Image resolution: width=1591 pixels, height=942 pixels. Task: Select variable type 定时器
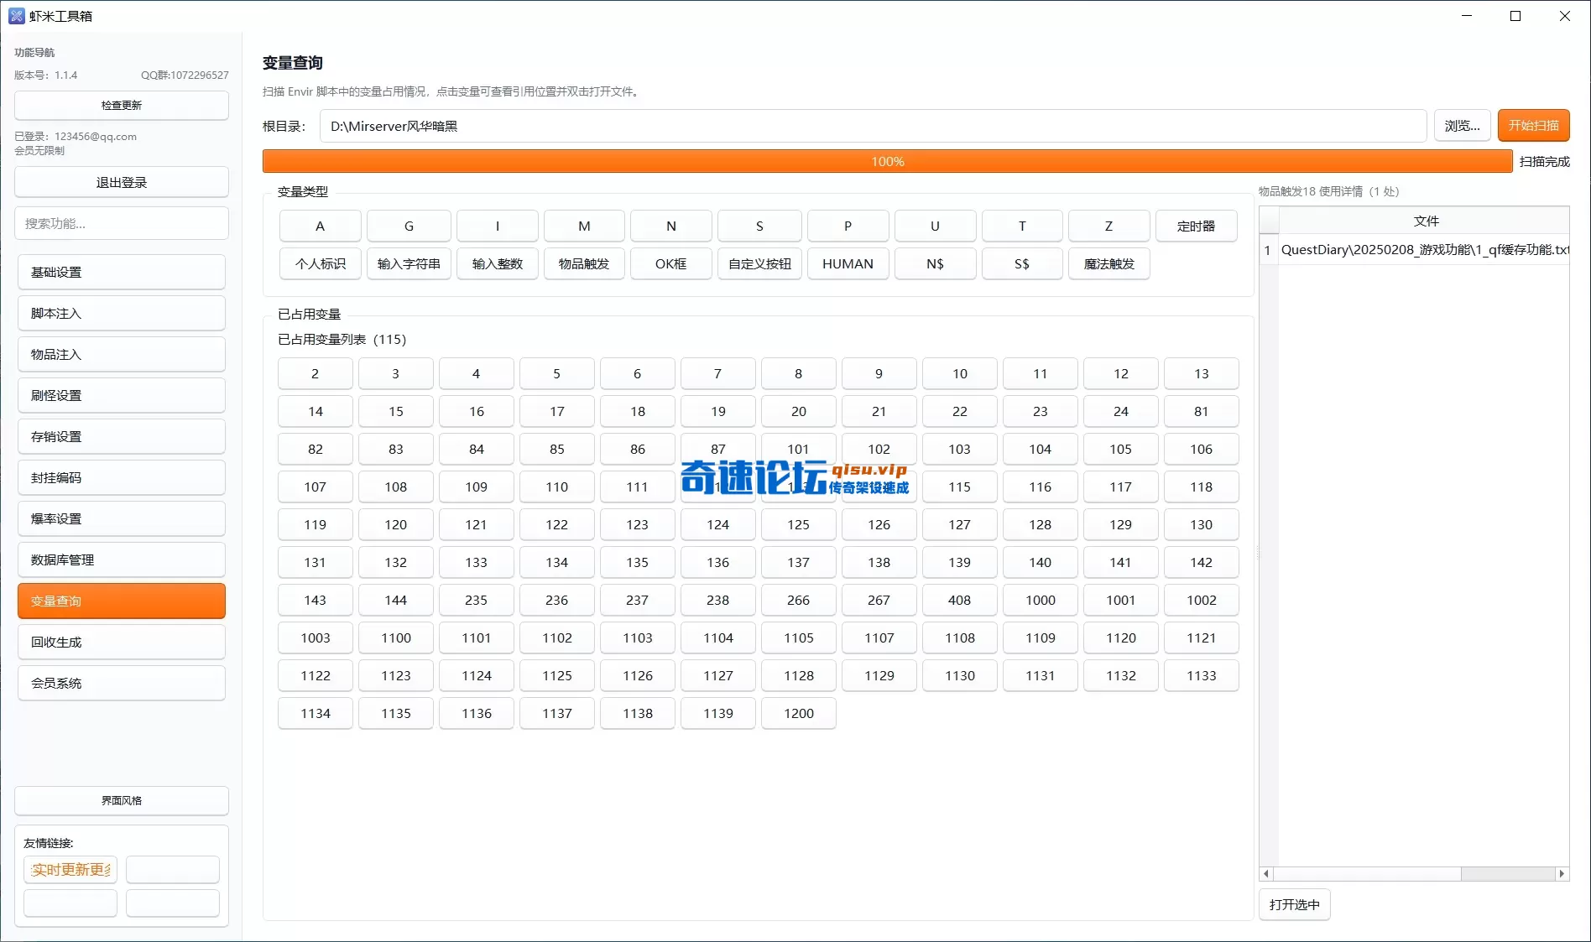(x=1196, y=226)
